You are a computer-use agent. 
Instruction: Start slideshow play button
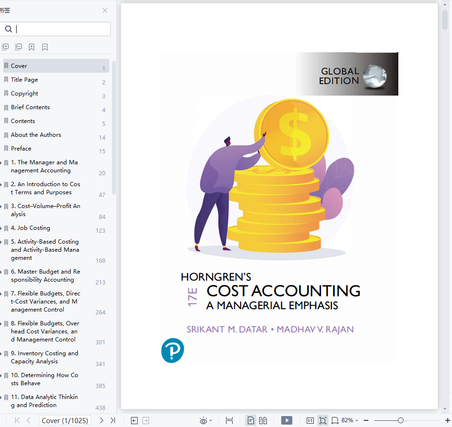click(x=287, y=420)
